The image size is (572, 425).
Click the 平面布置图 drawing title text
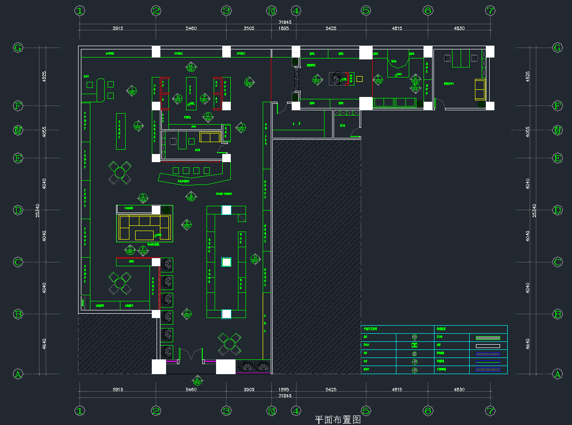tap(338, 420)
